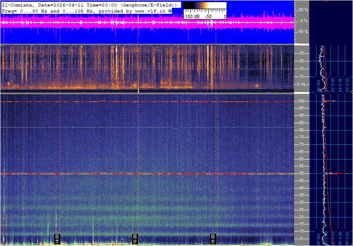Click the 18:00 time marker label
This screenshot has height=246, width=353.
coord(213,238)
